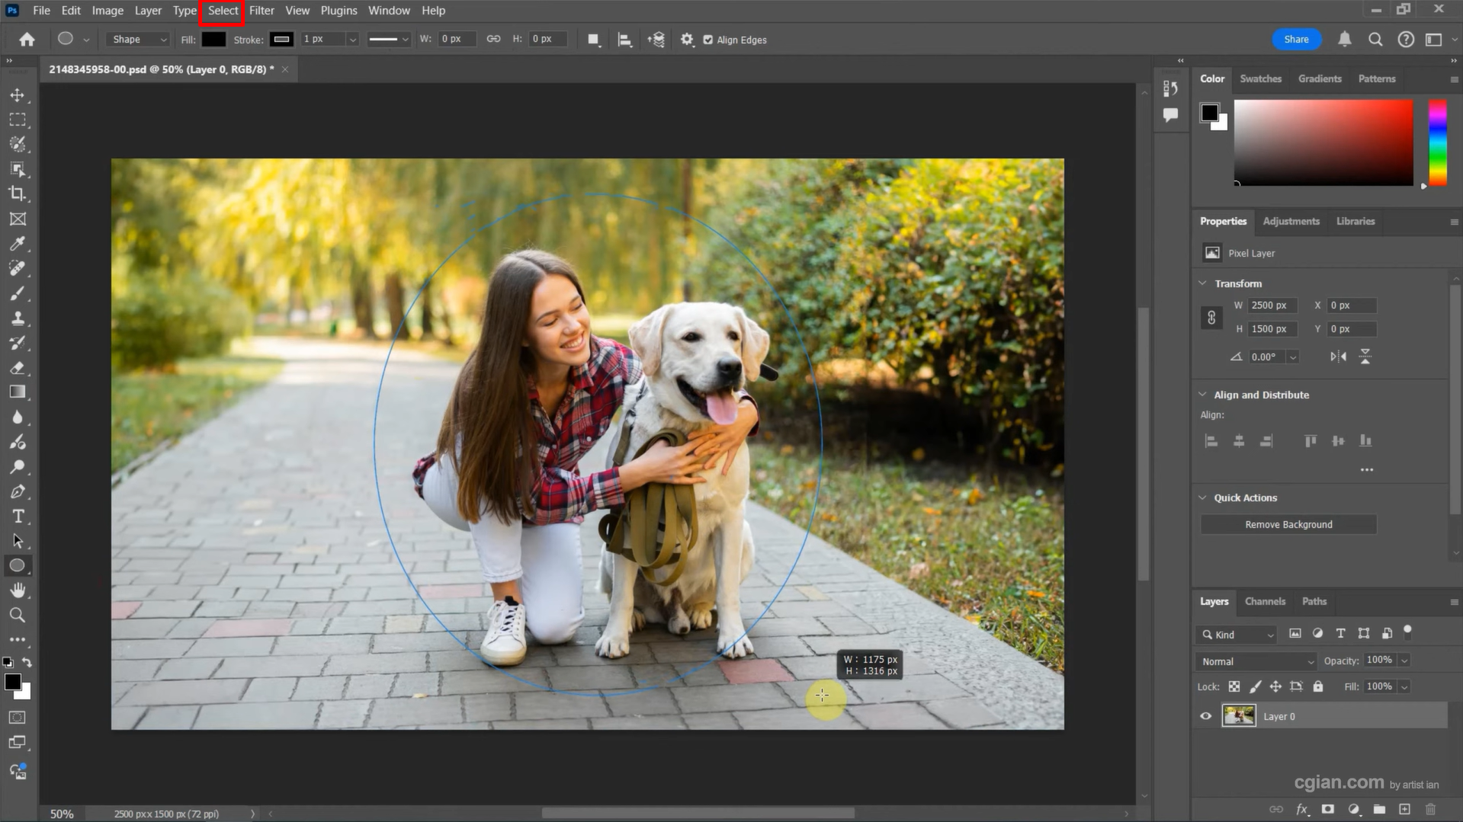Select the Move tool
The image size is (1463, 822).
pos(18,94)
